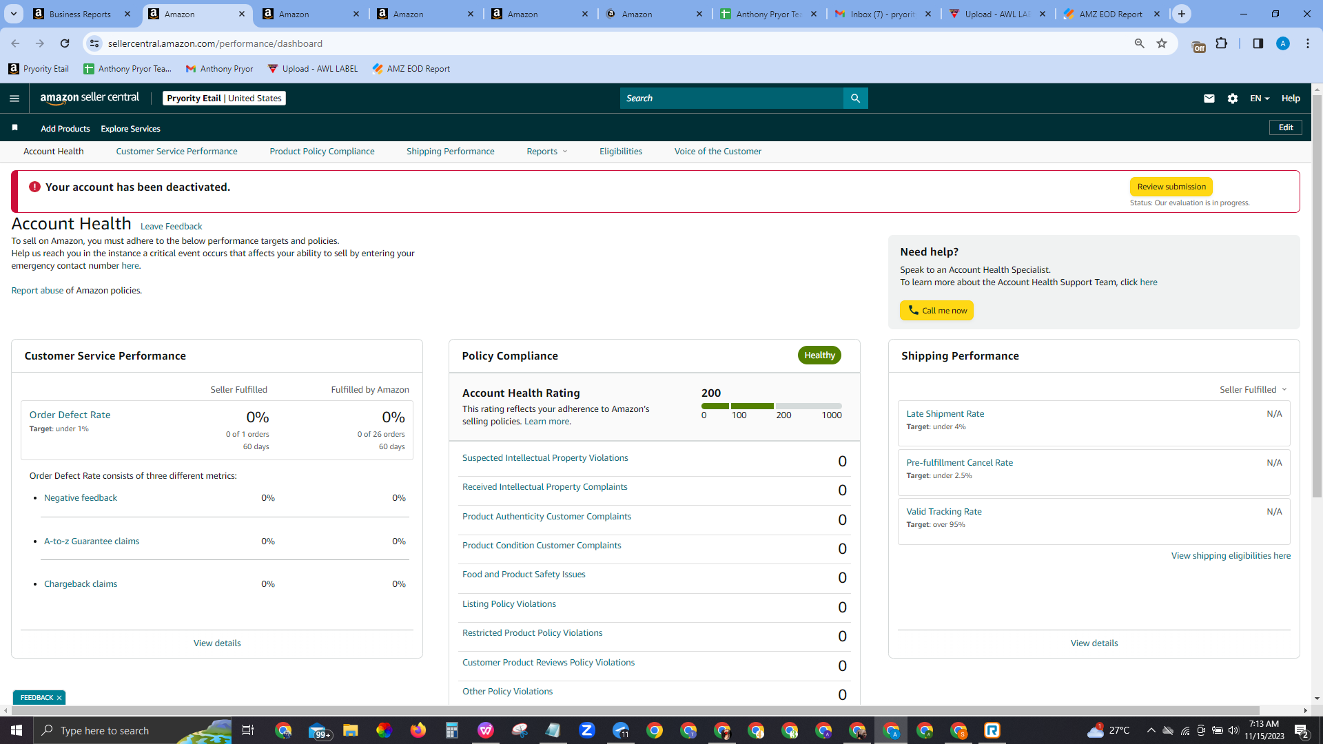This screenshot has height=744, width=1323.
Task: Open the Pryority Etail United States account switcher
Action: click(x=224, y=99)
